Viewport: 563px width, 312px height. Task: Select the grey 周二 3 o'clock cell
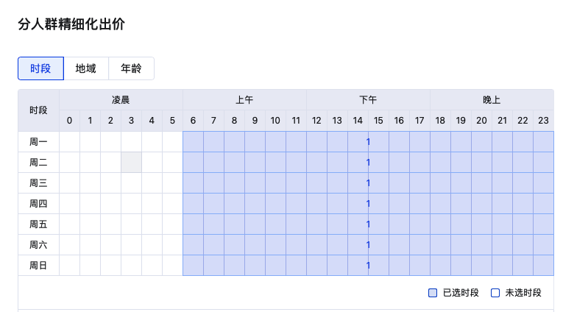click(132, 163)
